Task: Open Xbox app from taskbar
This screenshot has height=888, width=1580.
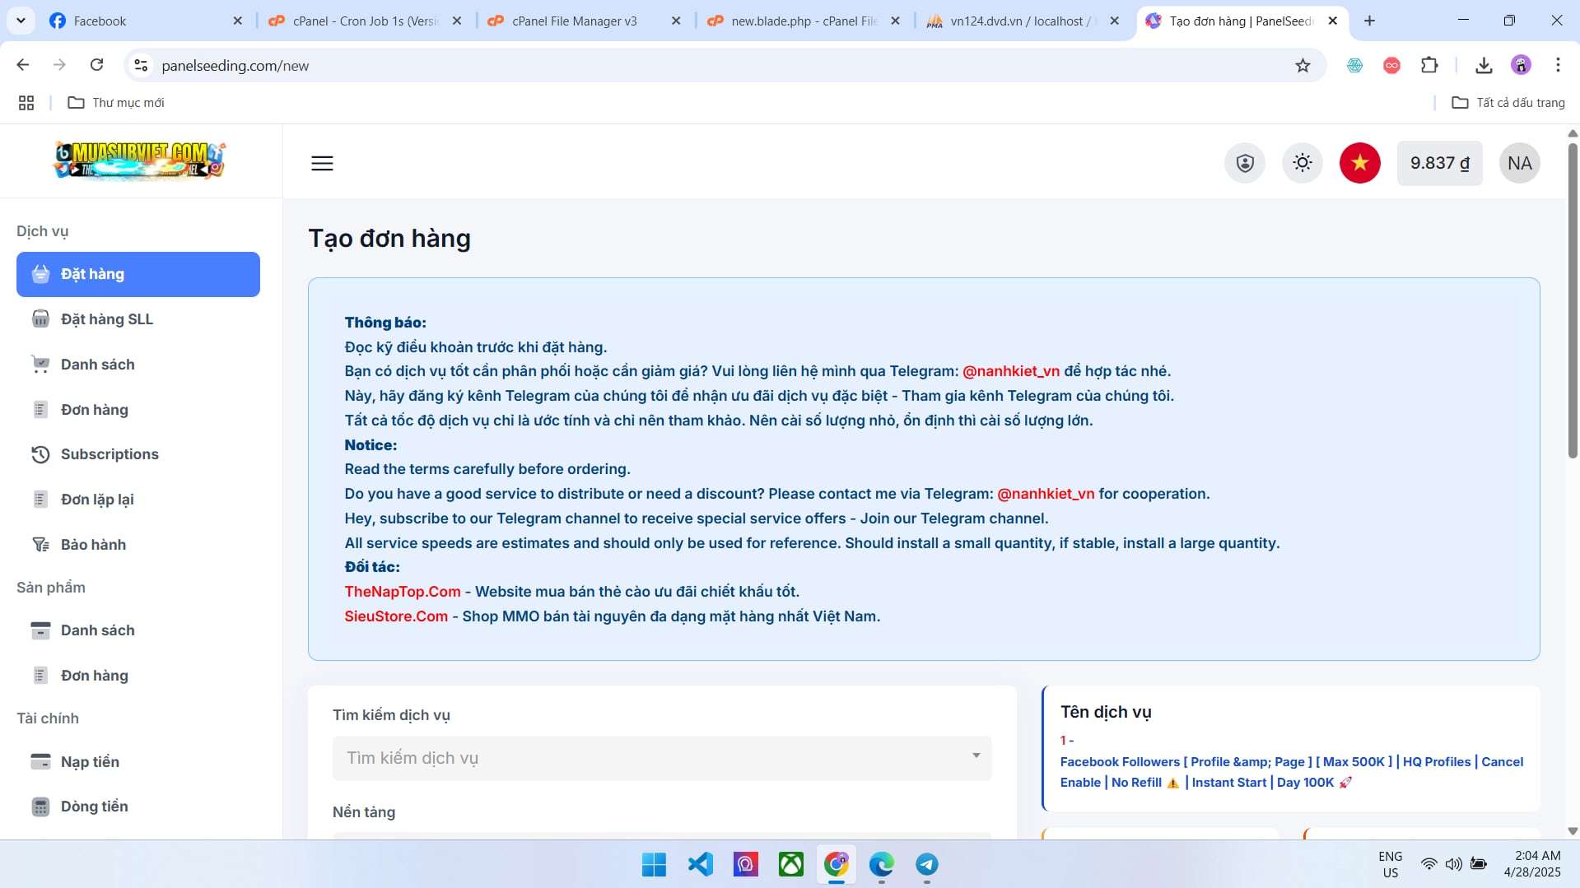Action: tap(790, 865)
